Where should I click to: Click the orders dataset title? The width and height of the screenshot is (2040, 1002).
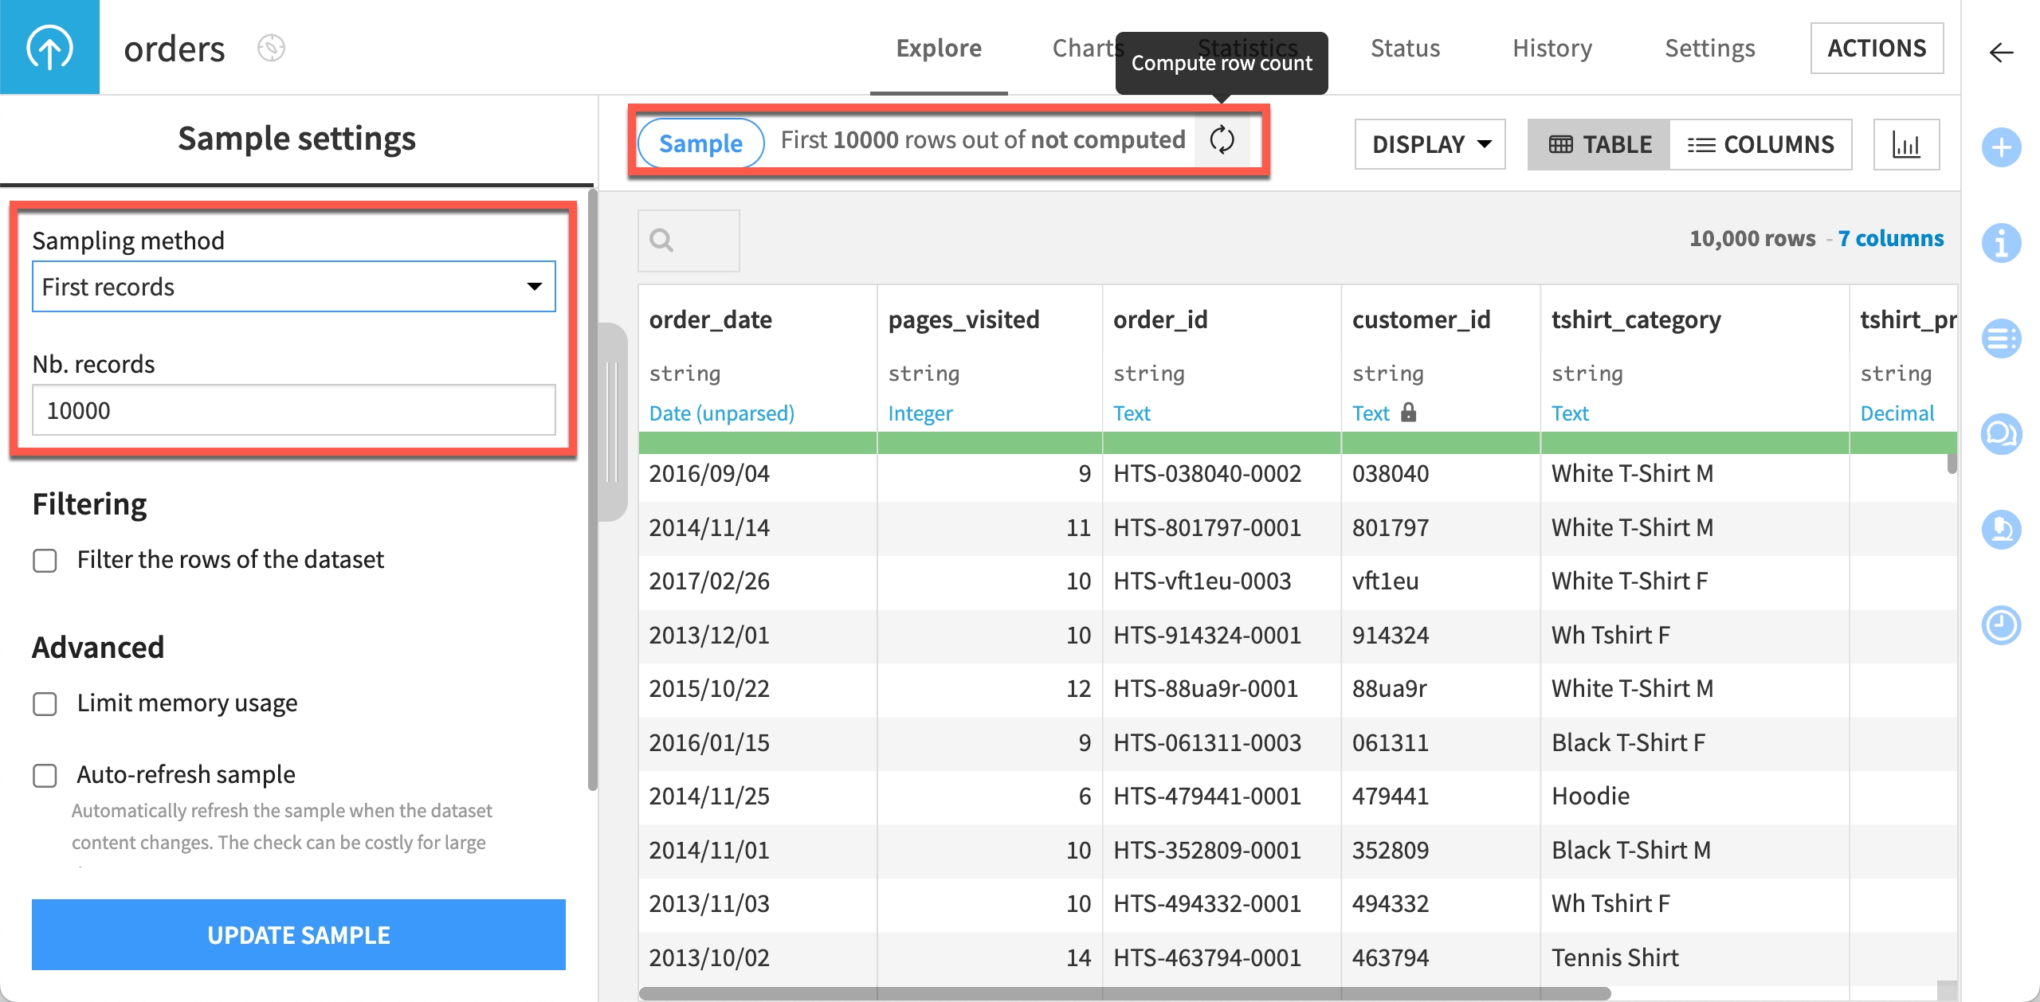(175, 49)
